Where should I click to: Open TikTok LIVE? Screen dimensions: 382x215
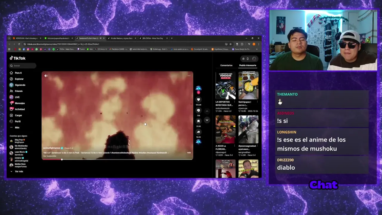click(15, 97)
